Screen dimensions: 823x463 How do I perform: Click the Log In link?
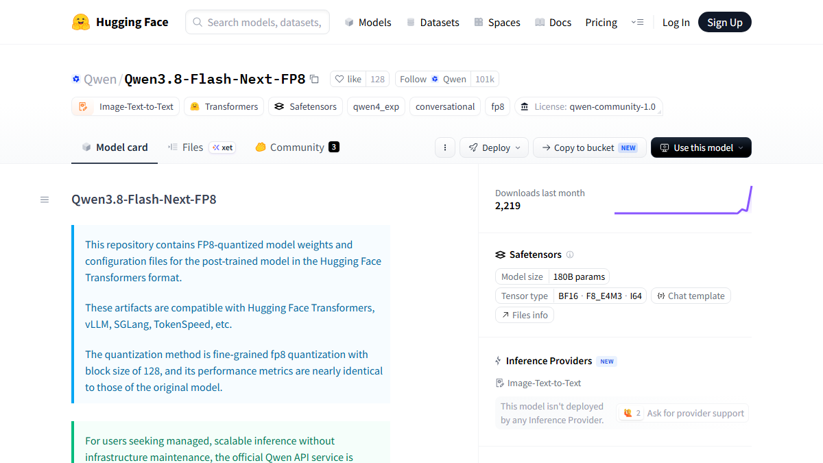pyautogui.click(x=676, y=22)
